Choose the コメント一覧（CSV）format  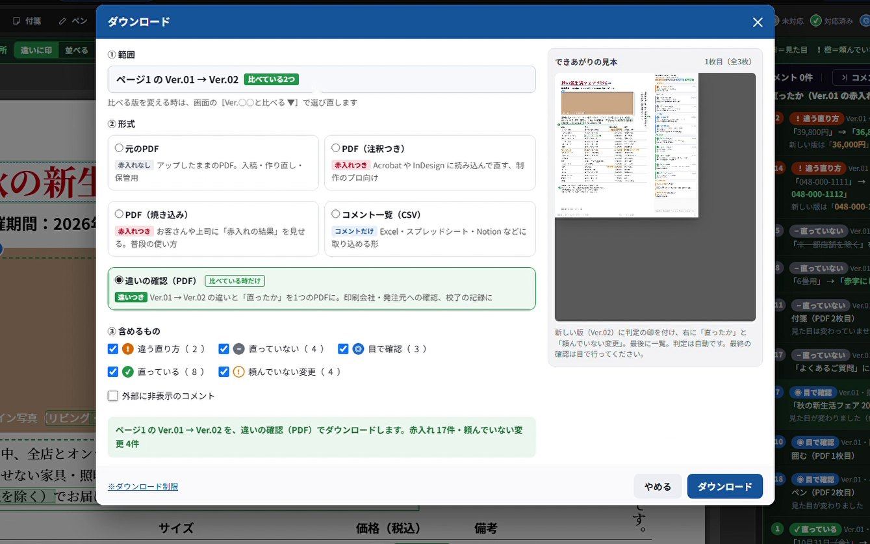click(429, 229)
